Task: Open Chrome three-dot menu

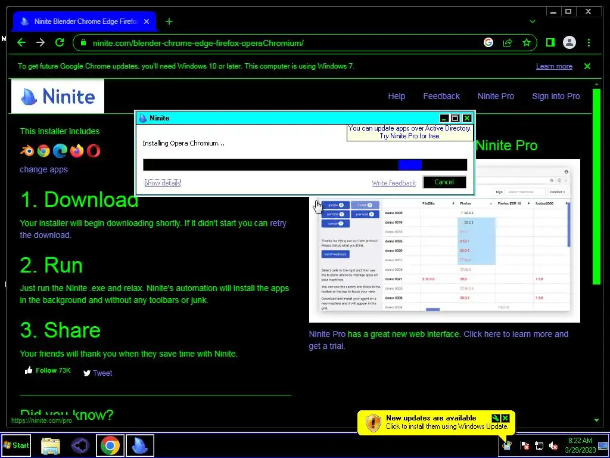Action: [589, 42]
